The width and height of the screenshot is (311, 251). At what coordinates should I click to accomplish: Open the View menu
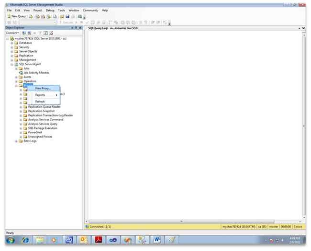point(27,10)
